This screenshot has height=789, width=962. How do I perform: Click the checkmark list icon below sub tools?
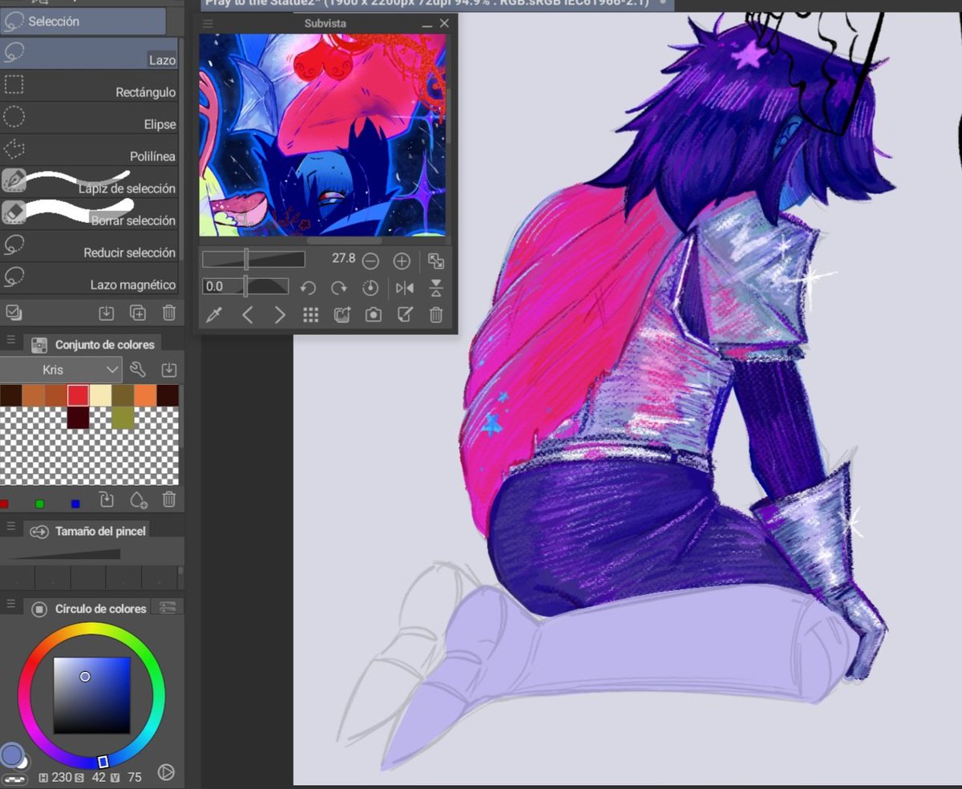[x=13, y=313]
